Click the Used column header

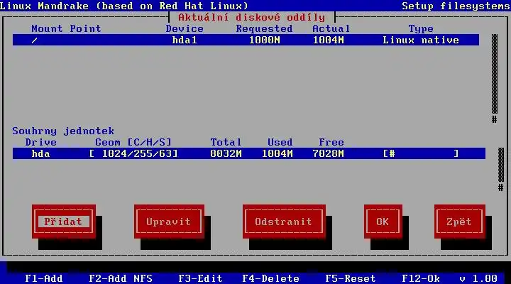coord(280,142)
